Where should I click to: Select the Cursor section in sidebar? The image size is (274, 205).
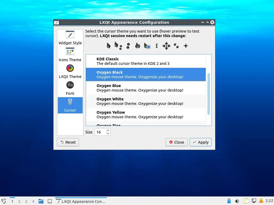click(x=70, y=105)
